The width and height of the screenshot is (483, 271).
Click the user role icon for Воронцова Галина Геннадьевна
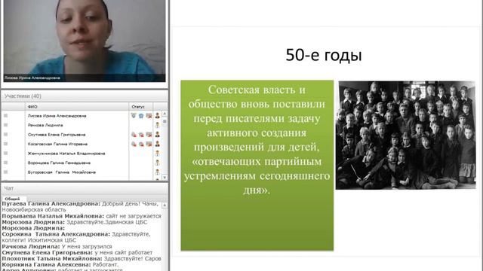[x=158, y=163]
